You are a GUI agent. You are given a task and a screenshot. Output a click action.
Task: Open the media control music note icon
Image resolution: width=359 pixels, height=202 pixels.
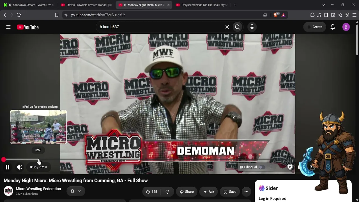pos(319,15)
